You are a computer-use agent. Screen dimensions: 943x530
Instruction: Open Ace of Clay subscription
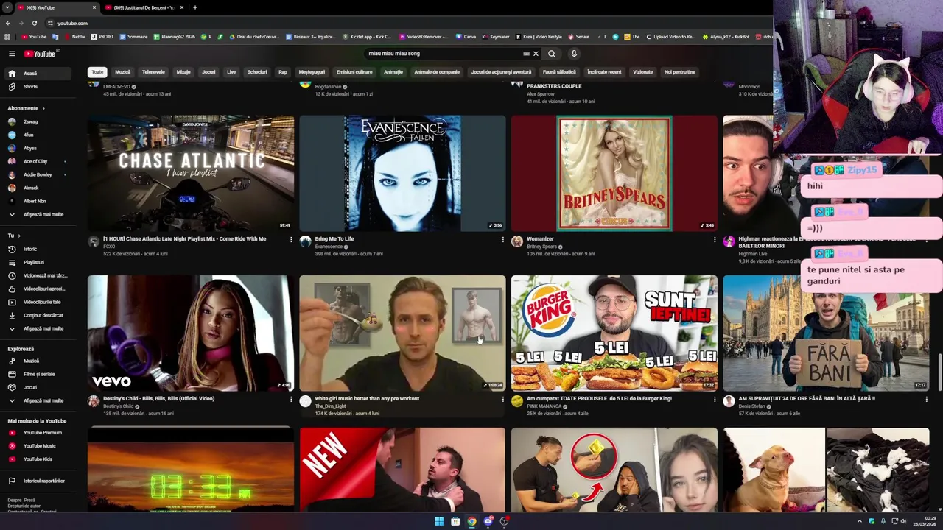36,161
